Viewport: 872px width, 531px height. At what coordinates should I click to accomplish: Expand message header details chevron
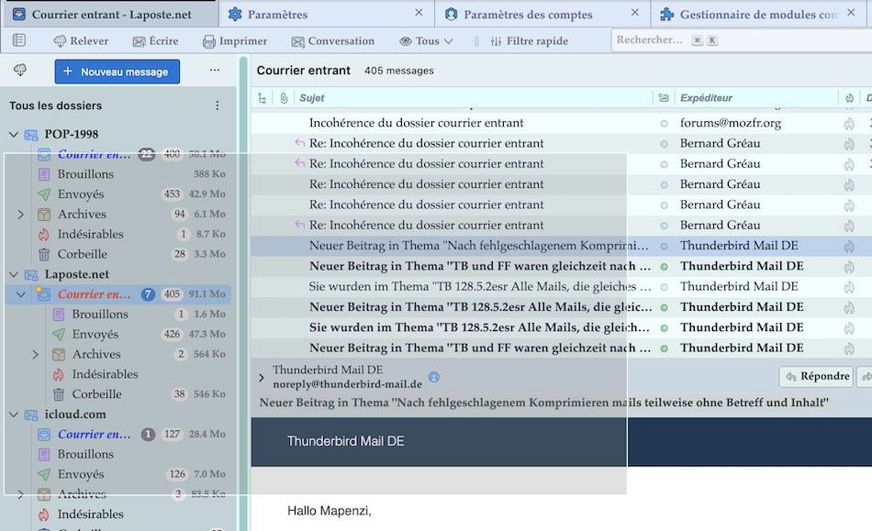262,378
